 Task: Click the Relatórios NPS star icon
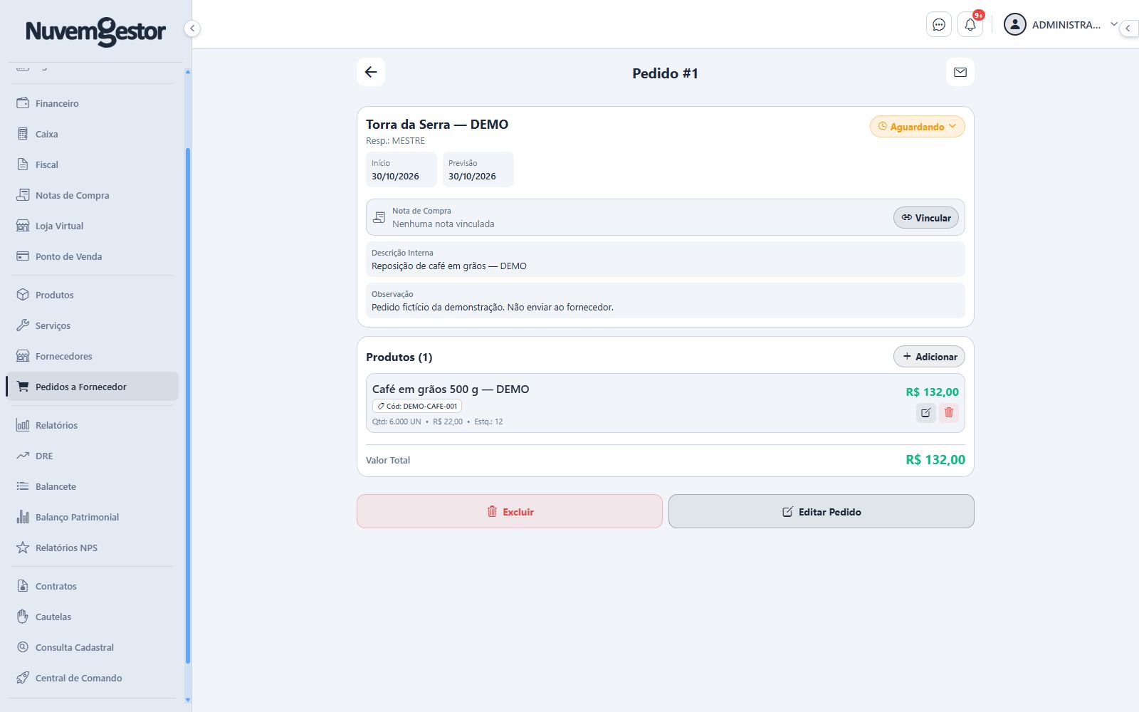23,548
